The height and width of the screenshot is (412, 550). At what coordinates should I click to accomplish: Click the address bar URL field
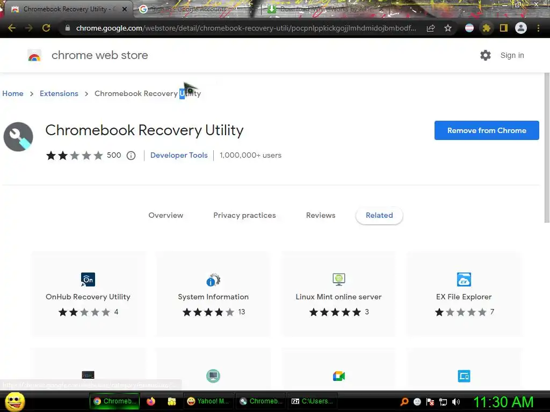pos(245,28)
